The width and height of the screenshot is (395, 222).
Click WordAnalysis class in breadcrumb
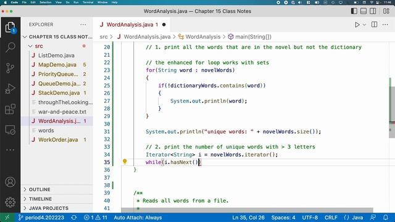pos(199,37)
